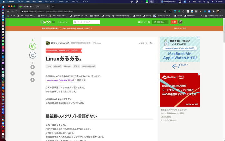
Task: Switch to the Linuxあるある Qiita tab
Action: tap(34, 7)
